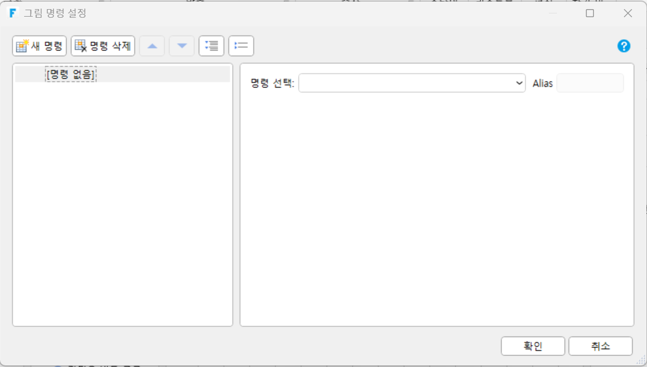Move command down with the down arrow
The width and height of the screenshot is (647, 367).
point(182,46)
